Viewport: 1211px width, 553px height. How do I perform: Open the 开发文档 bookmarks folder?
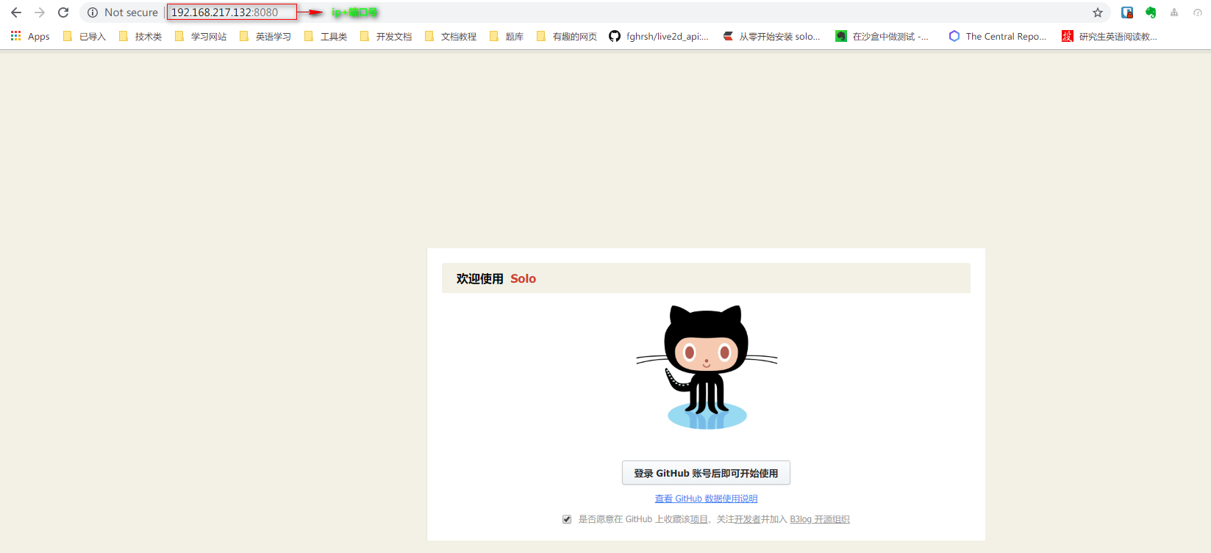point(386,36)
